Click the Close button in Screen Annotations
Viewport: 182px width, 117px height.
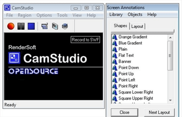(124, 112)
